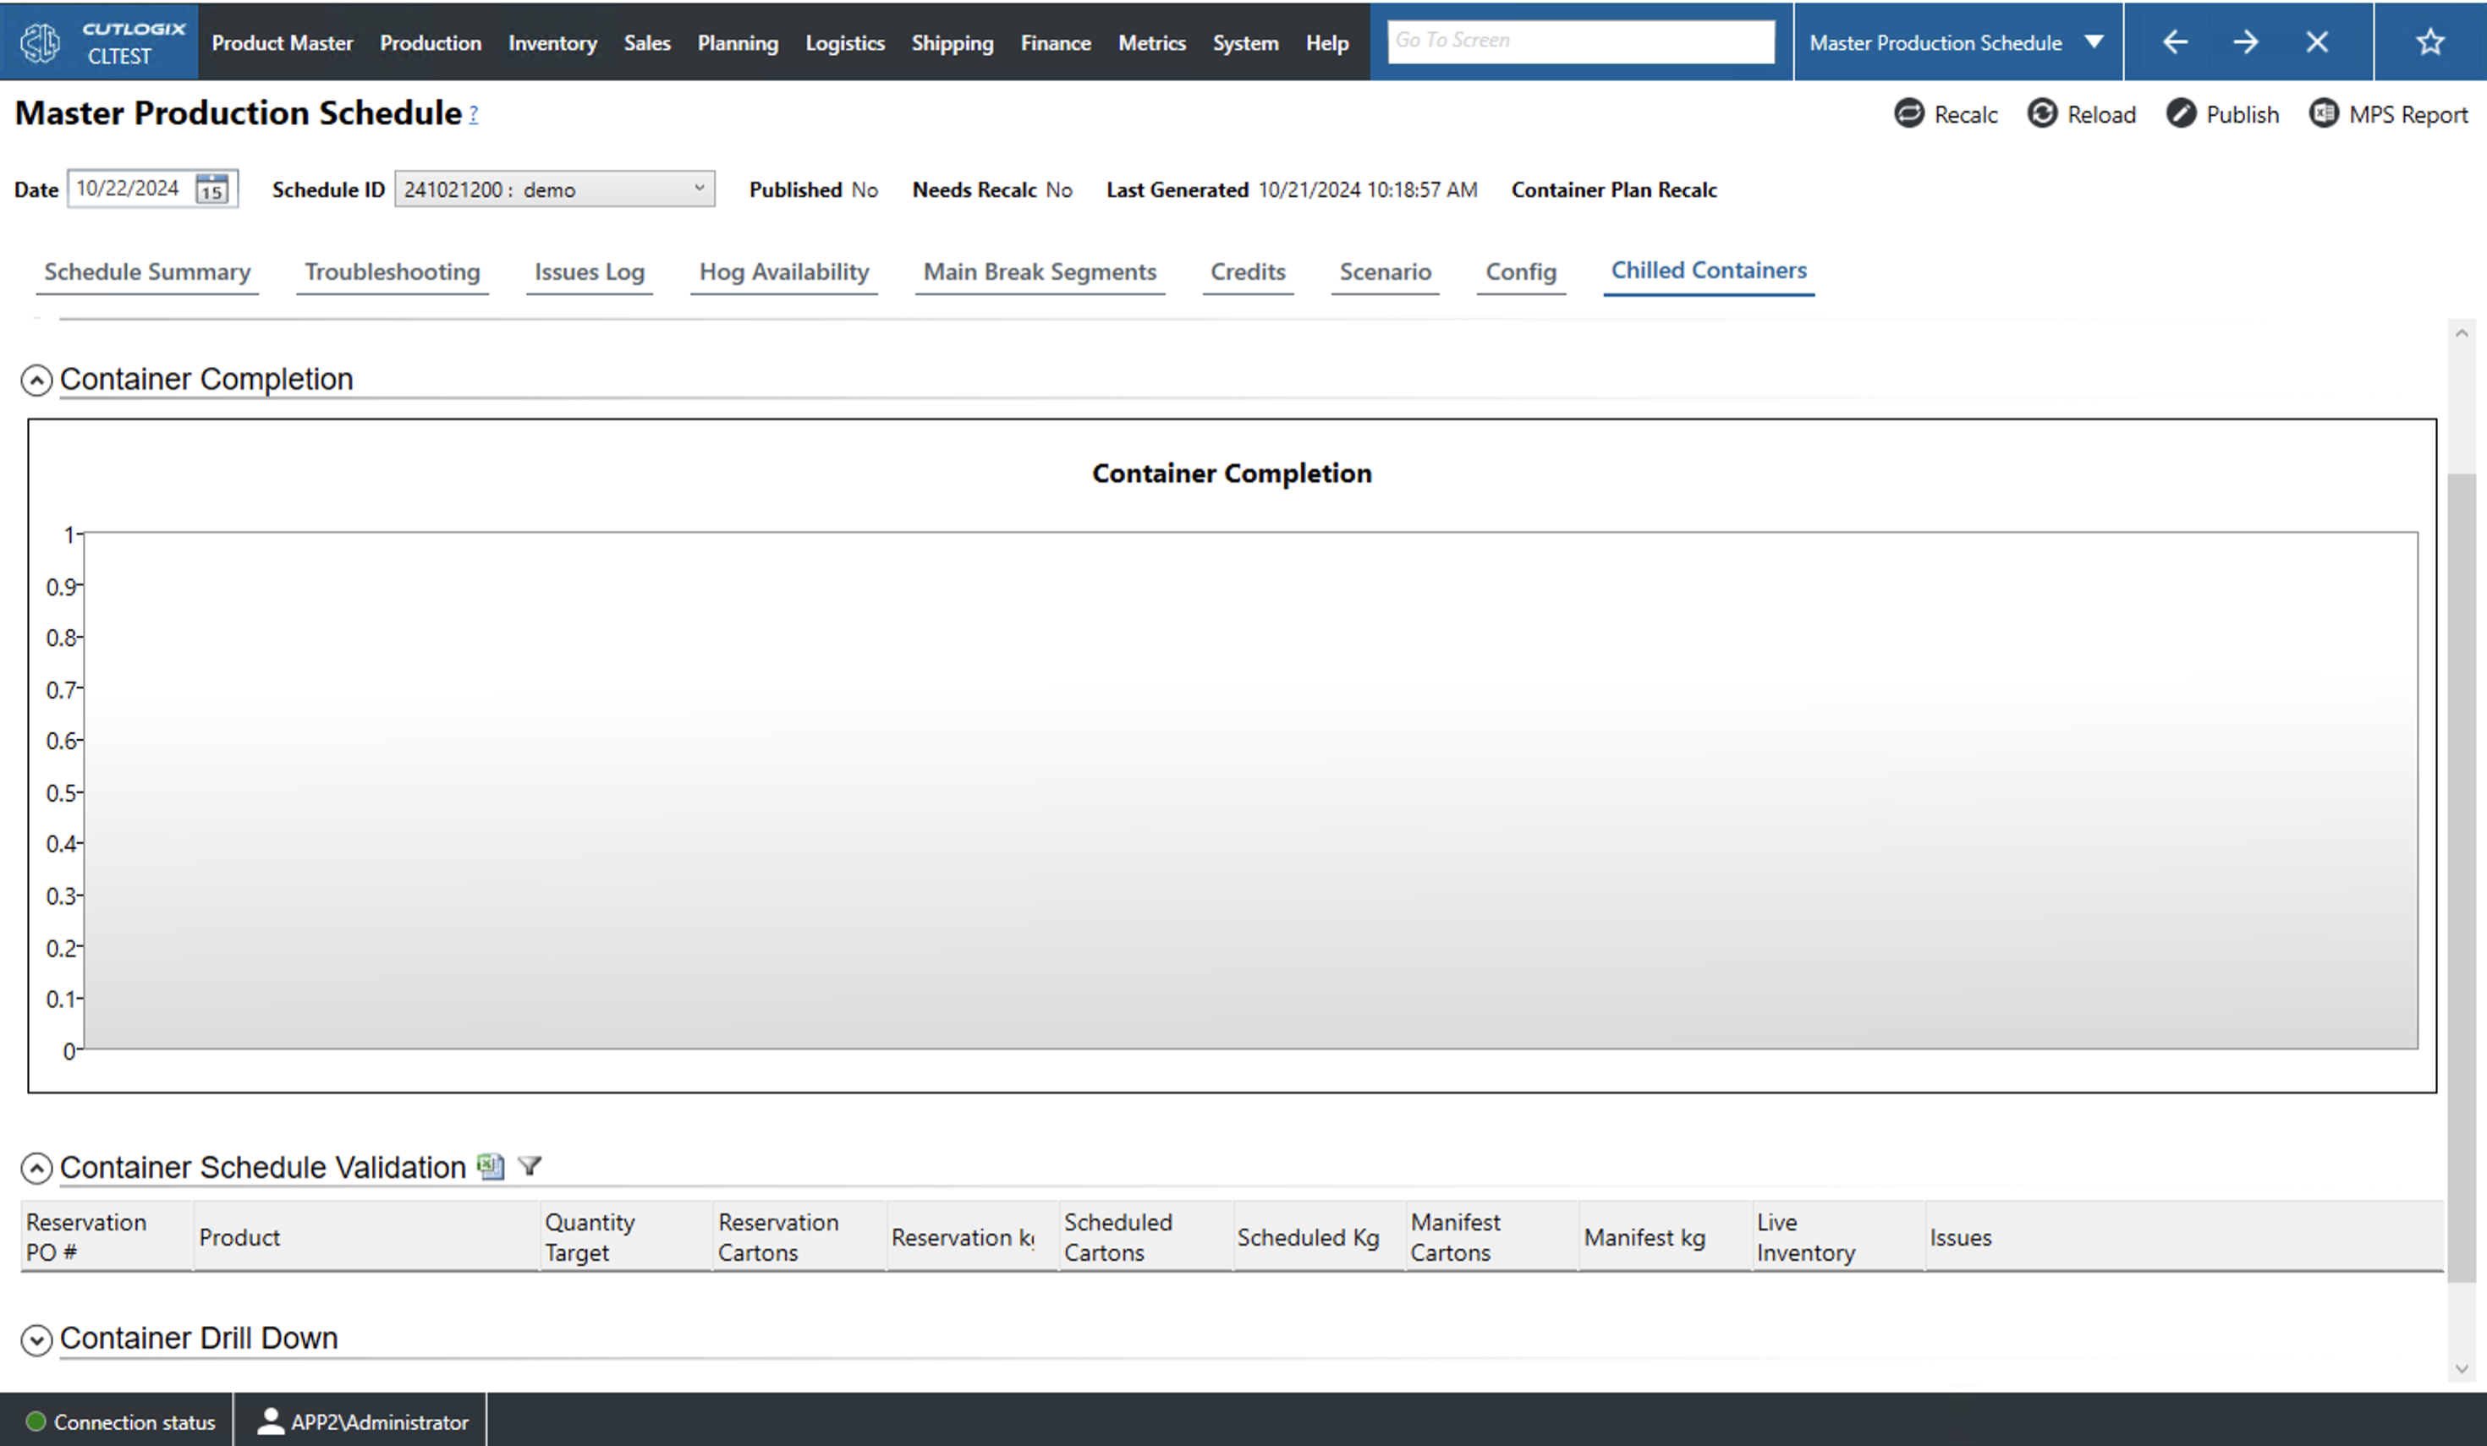The height and width of the screenshot is (1446, 2487).
Task: Open the filter for Container Schedule Validation
Action: tap(530, 1166)
